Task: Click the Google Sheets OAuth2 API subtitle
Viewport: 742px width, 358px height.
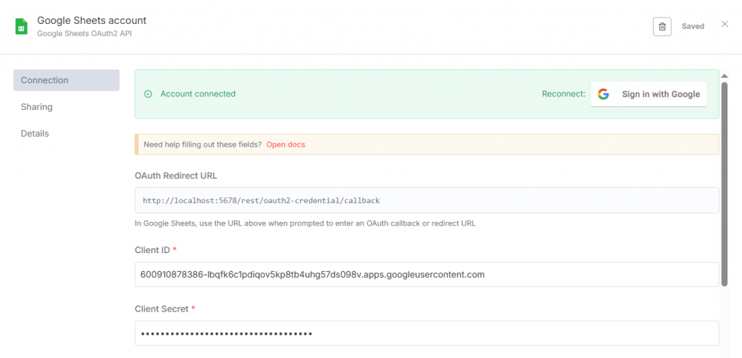Action: point(84,33)
